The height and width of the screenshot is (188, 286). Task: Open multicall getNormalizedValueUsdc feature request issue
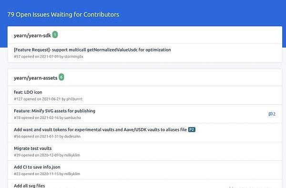[x=92, y=49]
